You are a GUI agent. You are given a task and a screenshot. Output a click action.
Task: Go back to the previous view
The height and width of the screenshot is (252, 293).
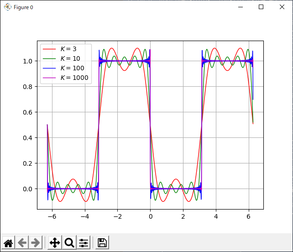point(22,242)
